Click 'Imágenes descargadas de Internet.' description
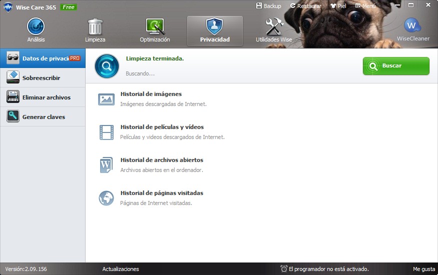The width and height of the screenshot is (438, 275). point(163,104)
